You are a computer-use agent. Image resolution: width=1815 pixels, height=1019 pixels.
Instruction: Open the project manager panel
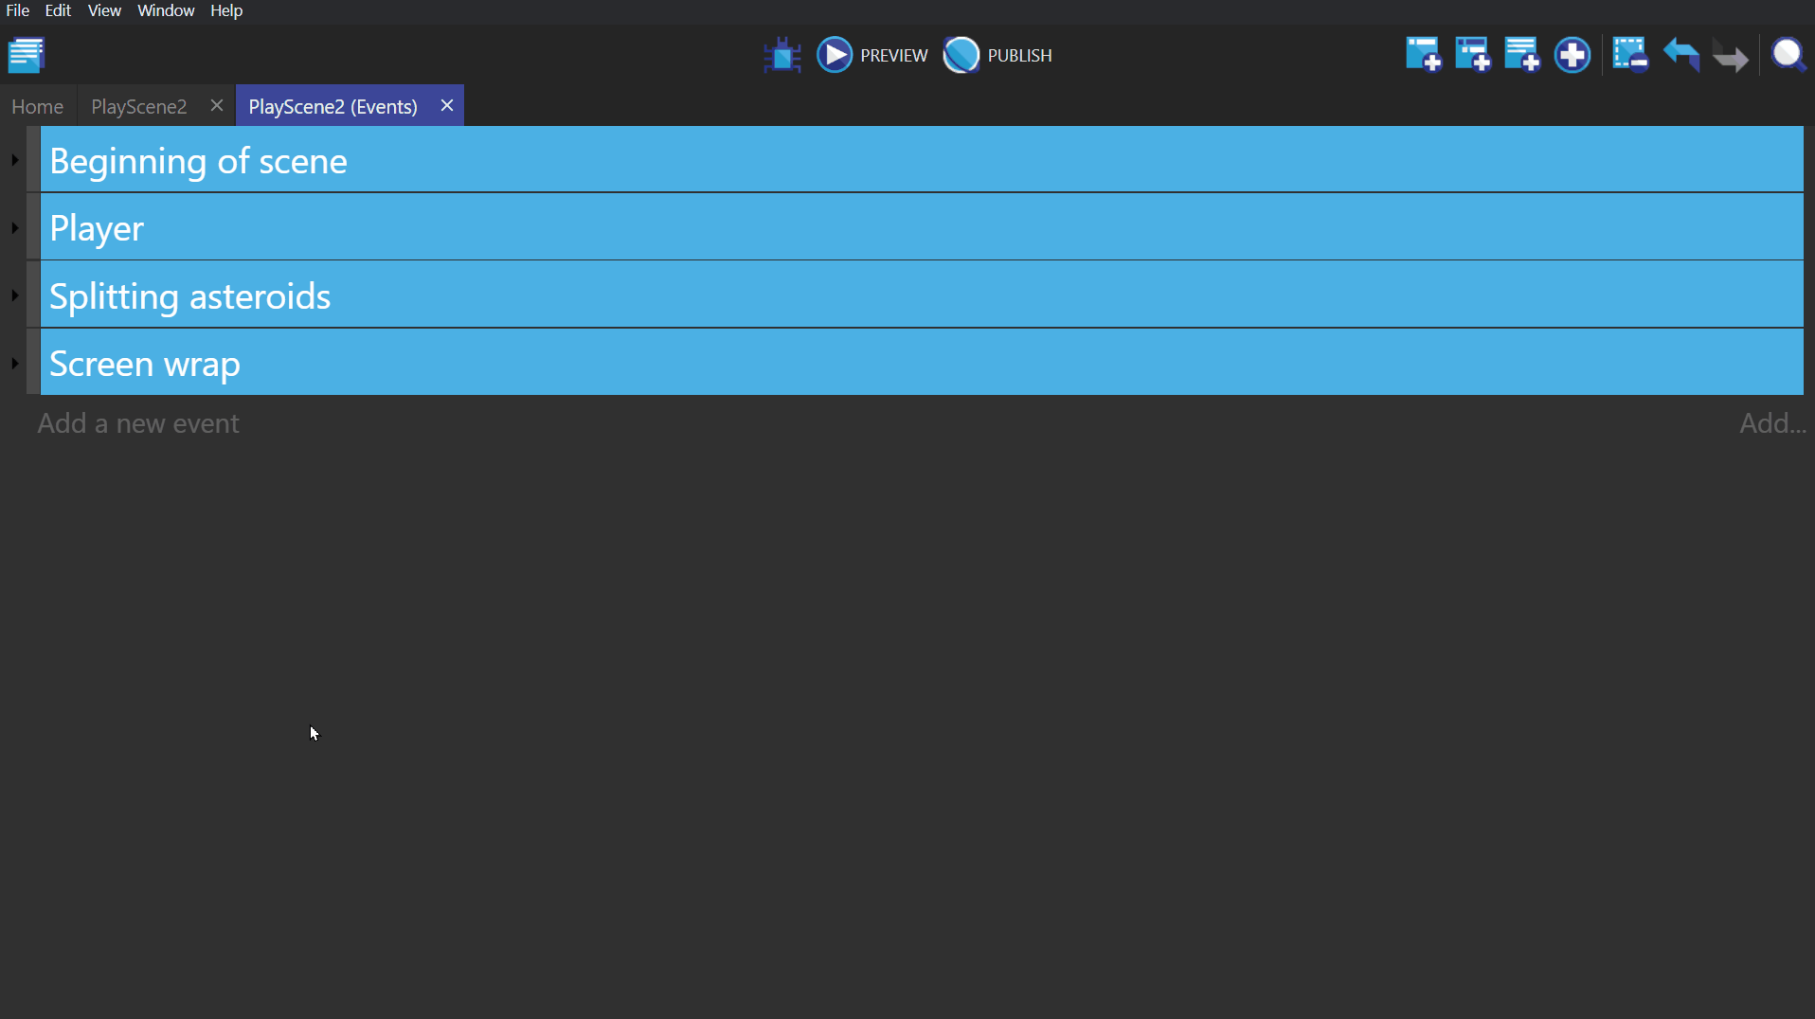pyautogui.click(x=27, y=55)
